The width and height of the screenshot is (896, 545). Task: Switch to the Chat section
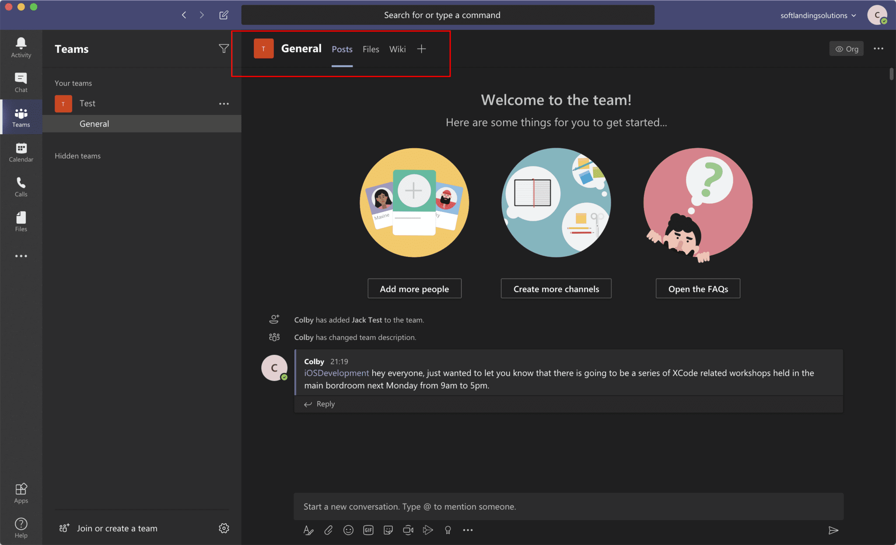click(21, 82)
